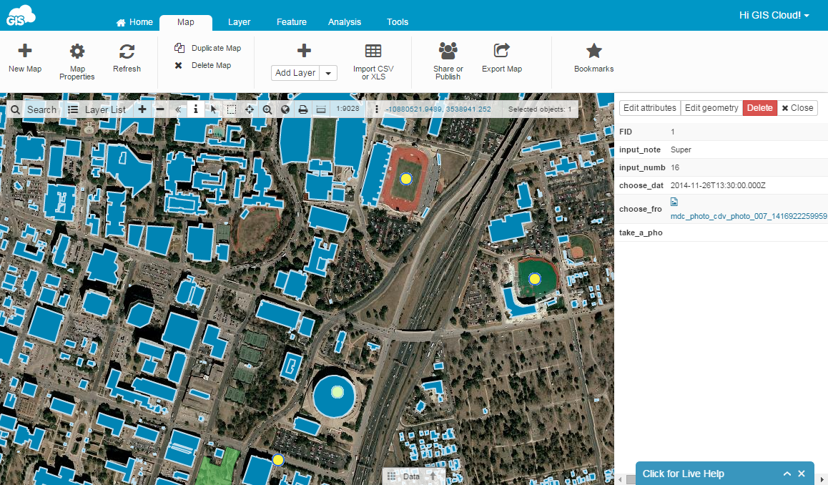The height and width of the screenshot is (485, 828).
Task: Click the map coordinates readout
Action: tap(438, 109)
